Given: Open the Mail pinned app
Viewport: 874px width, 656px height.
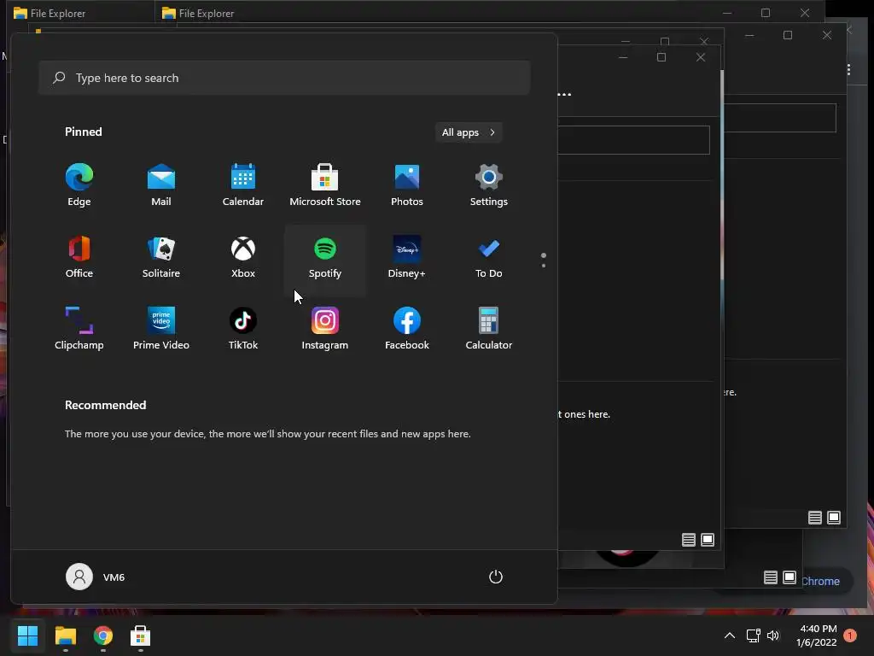Looking at the screenshot, I should pos(161,185).
